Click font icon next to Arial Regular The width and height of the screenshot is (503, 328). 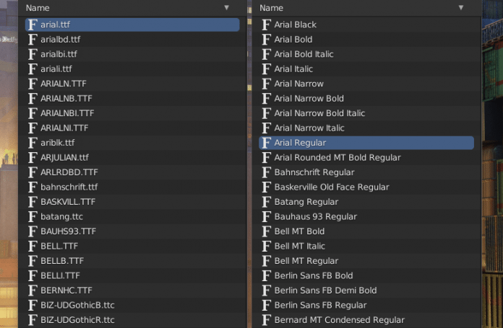[x=266, y=143]
